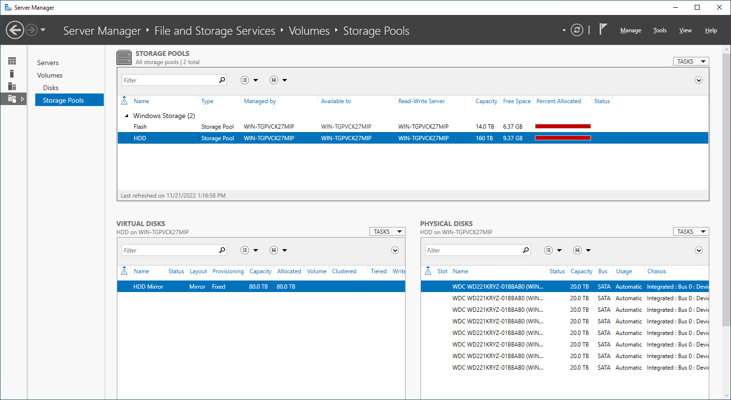Sort storage pools by Free Space column
The width and height of the screenshot is (731, 400).
(517, 101)
